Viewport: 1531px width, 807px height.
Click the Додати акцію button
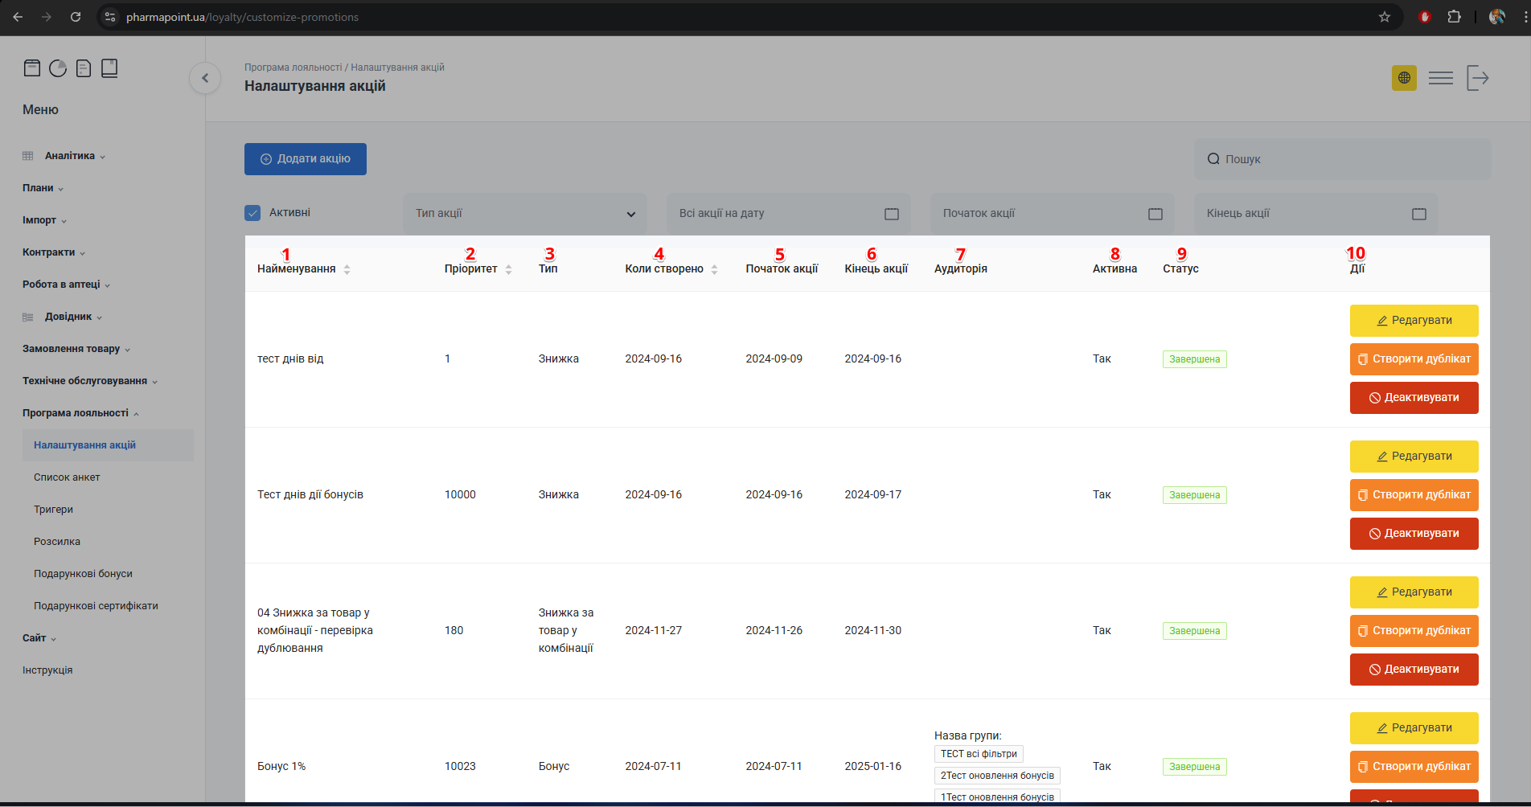(x=306, y=159)
